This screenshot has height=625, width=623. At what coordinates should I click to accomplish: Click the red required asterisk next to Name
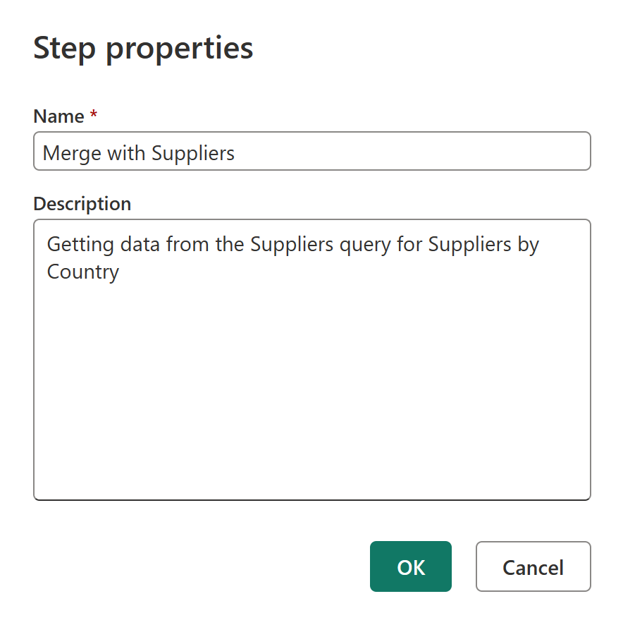(x=94, y=115)
